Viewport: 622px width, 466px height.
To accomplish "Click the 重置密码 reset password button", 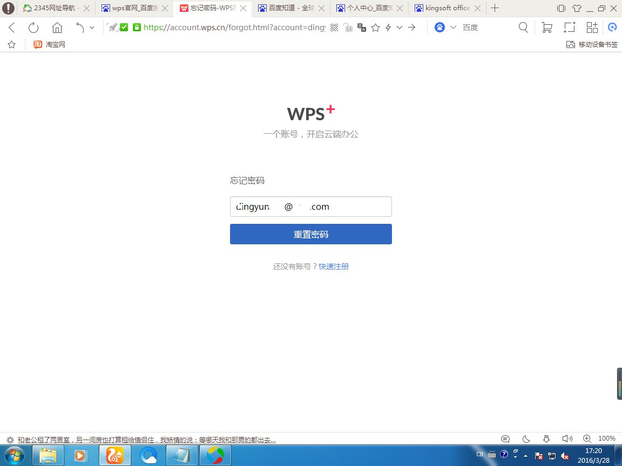I will [x=310, y=234].
